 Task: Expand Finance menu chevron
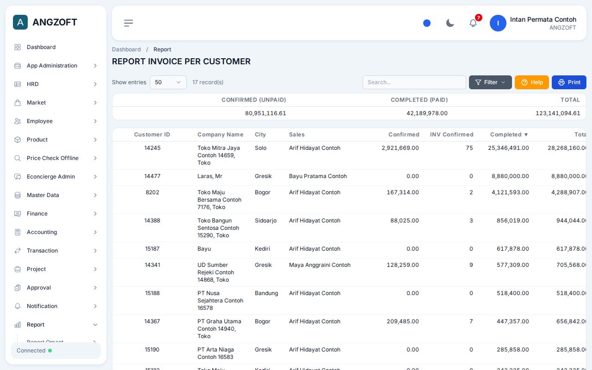(x=95, y=214)
